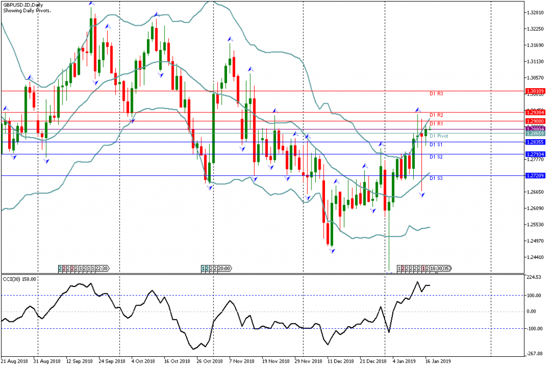Select the D1 R3 resistance line label
This screenshot has width=551, height=367.
(x=436, y=94)
